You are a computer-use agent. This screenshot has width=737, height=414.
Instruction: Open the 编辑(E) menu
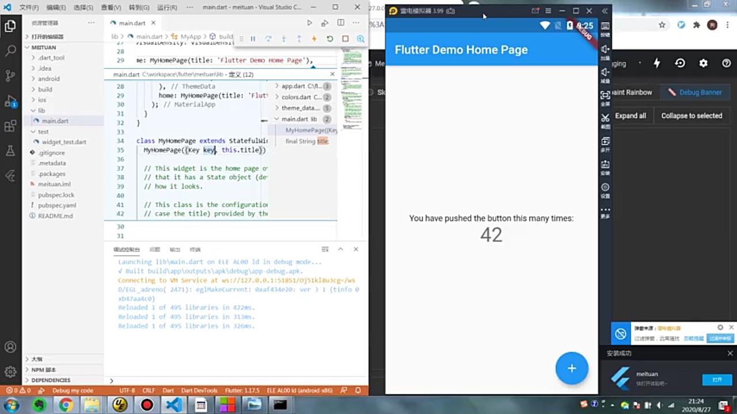pyautogui.click(x=56, y=7)
